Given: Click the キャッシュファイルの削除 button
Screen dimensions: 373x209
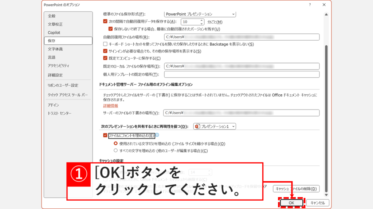Looking at the screenshot, I should [296, 189].
